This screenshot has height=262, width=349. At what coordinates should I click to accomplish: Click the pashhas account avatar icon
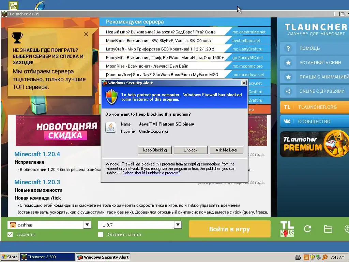click(13, 225)
